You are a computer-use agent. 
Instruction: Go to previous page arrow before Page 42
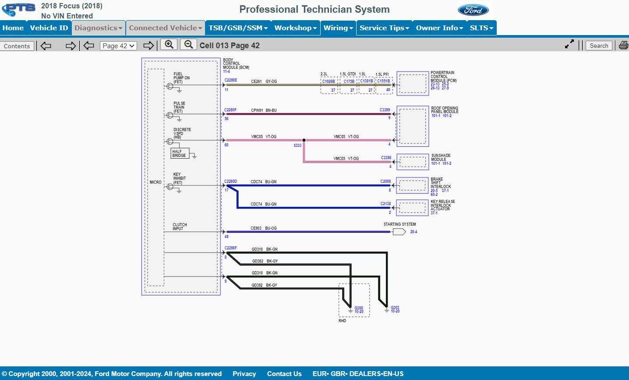[89, 46]
